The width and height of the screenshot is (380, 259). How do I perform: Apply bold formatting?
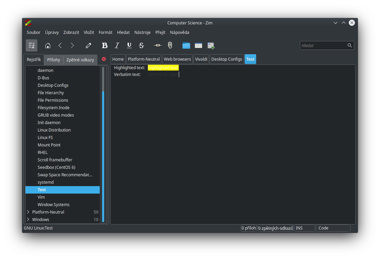pyautogui.click(x=105, y=45)
